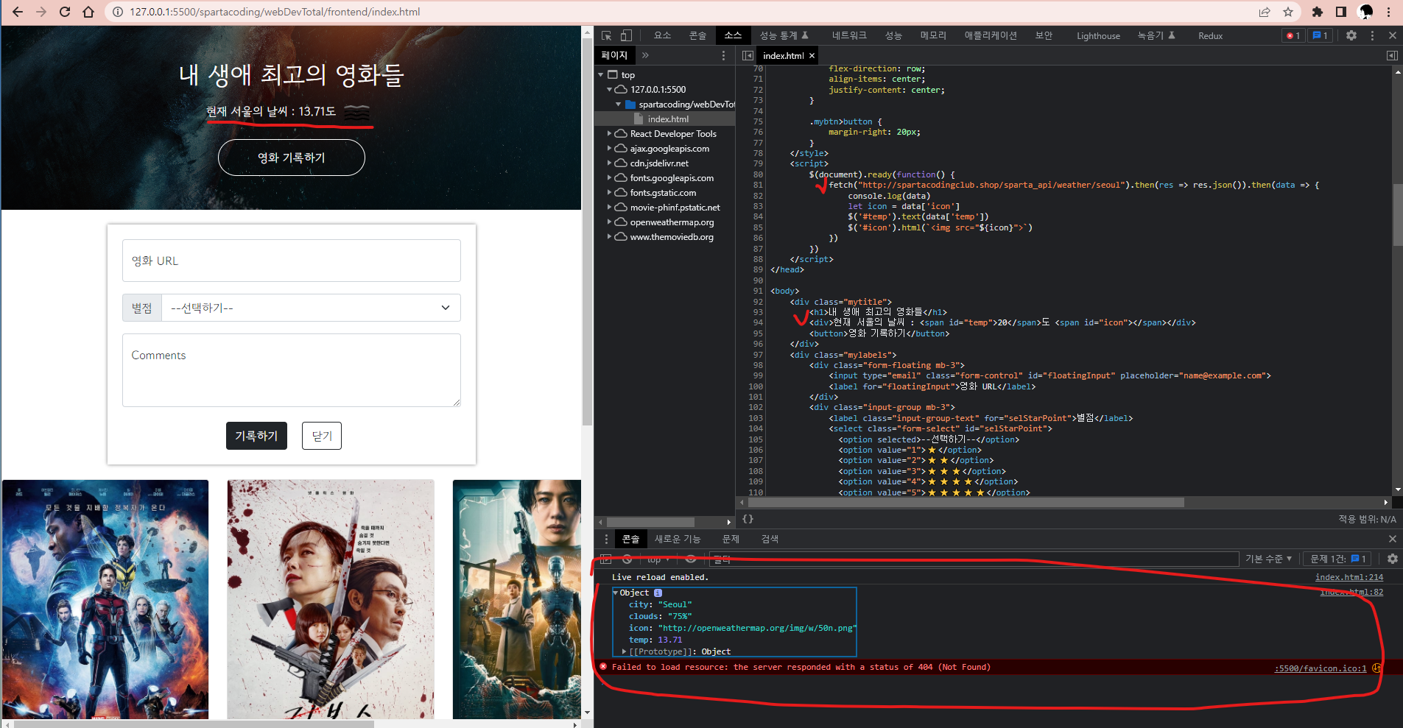The height and width of the screenshot is (728, 1403).
Task: Open the drawer three-dot menu
Action: pos(606,539)
